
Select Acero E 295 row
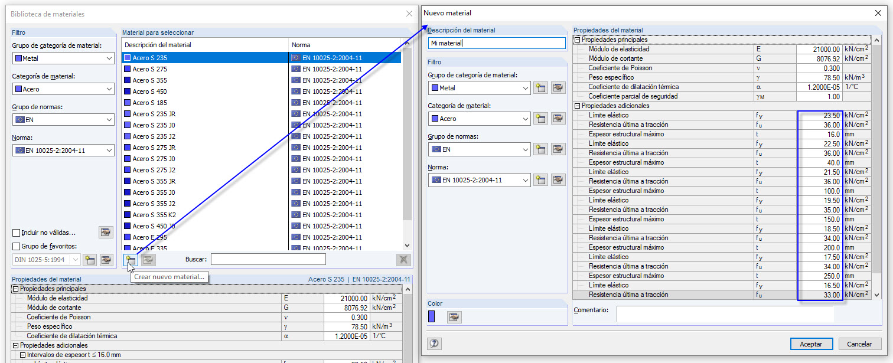coord(262,237)
